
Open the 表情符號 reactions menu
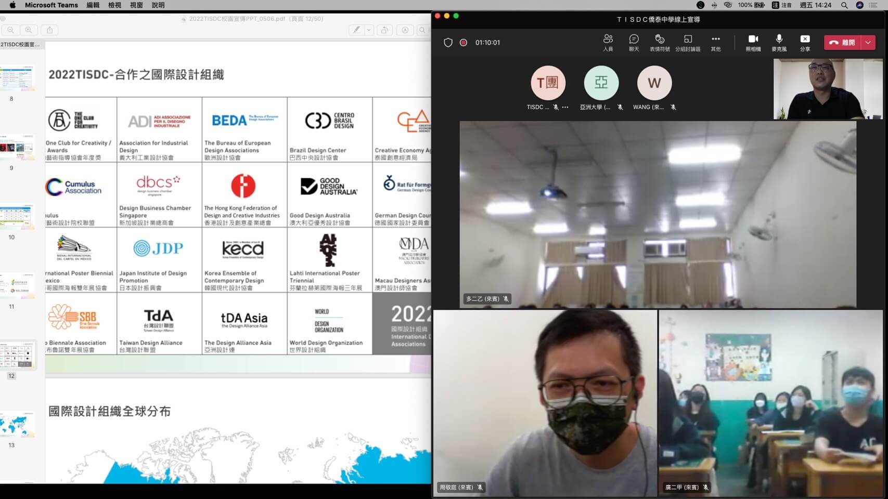[660, 42]
